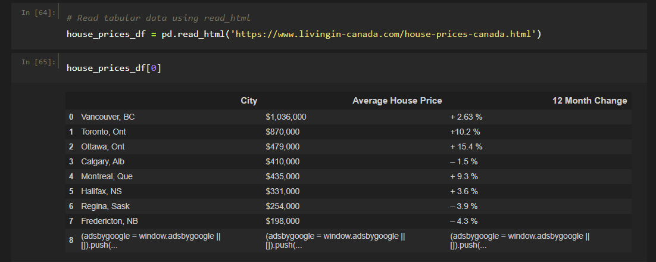Select the Vancouver, BC city cell

coord(104,117)
